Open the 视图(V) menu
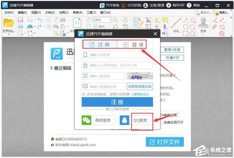Image resolution: width=234 pixels, height=158 pixels. (36, 13)
